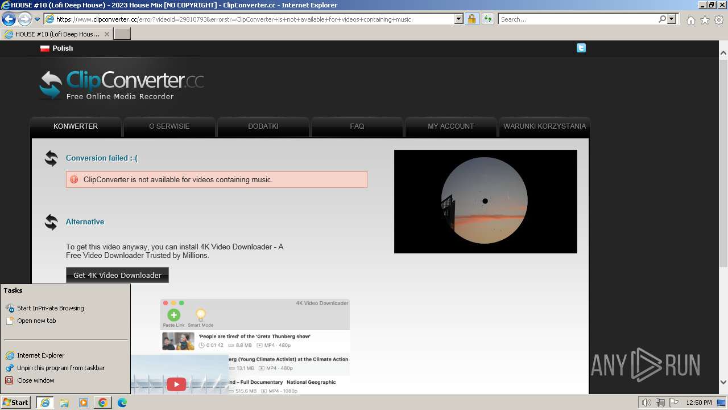Viewport: 728px width, 410px height.
Task: Launch Chrome from the taskbar
Action: click(x=103, y=403)
